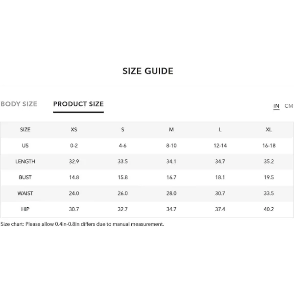Click the XL hip value 40.2
Viewport: 294px width, 294px height.
pos(269,209)
